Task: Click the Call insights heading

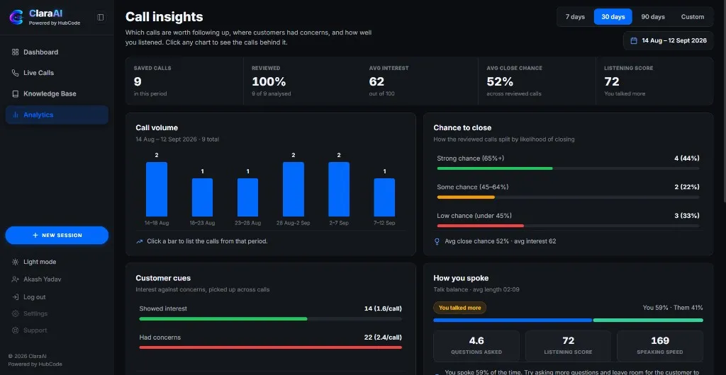Action: (x=164, y=17)
